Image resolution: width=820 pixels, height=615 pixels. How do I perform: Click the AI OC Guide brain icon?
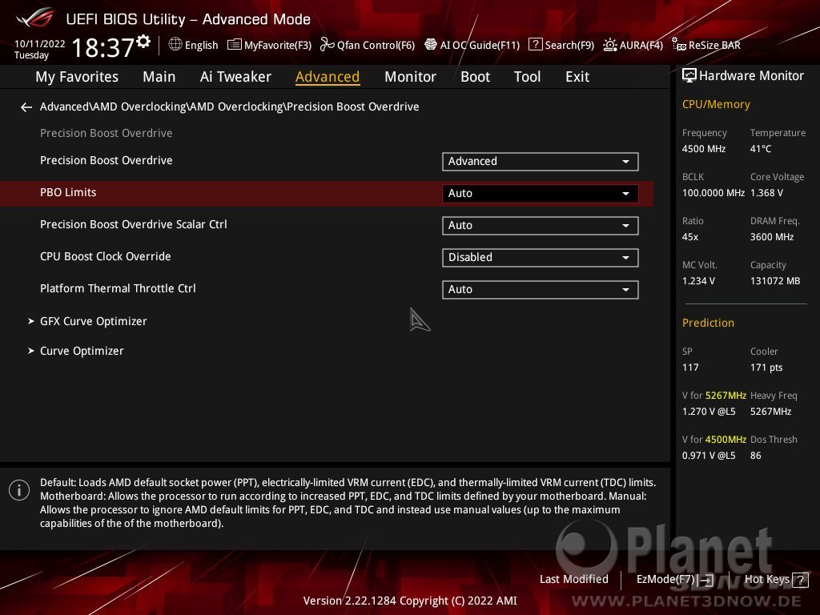pos(430,45)
